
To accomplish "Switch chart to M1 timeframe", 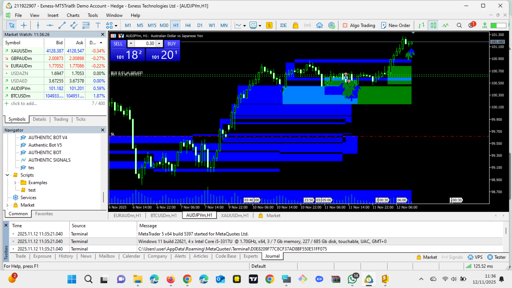I will pyautogui.click(x=128, y=25).
